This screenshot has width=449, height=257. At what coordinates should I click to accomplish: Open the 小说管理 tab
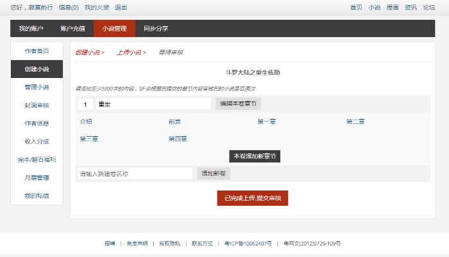[x=114, y=29]
